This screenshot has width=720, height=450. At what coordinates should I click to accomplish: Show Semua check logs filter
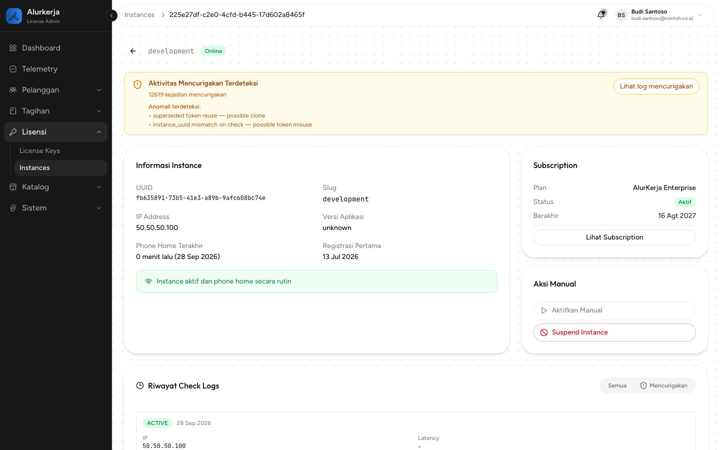point(617,385)
